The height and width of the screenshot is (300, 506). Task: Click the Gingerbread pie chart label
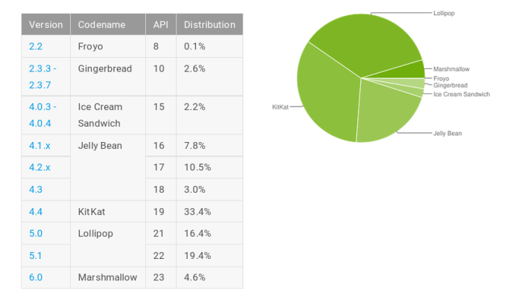[450, 86]
